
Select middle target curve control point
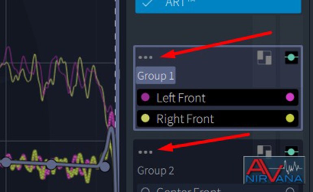(52, 165)
